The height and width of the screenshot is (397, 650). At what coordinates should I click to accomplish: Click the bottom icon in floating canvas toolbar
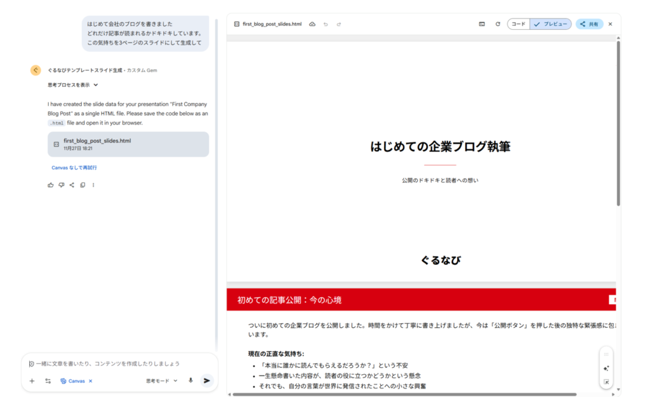coord(606,382)
